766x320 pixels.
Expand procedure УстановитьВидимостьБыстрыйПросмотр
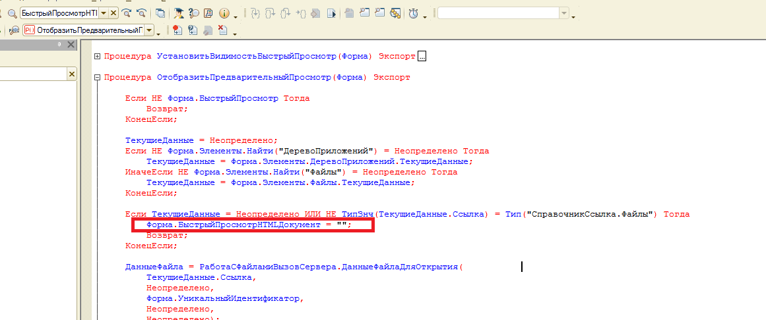point(97,57)
